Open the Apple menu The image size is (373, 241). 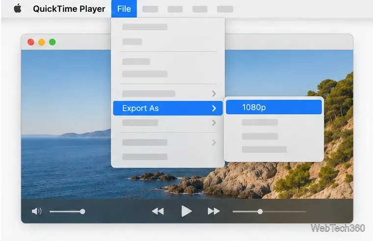(x=18, y=9)
